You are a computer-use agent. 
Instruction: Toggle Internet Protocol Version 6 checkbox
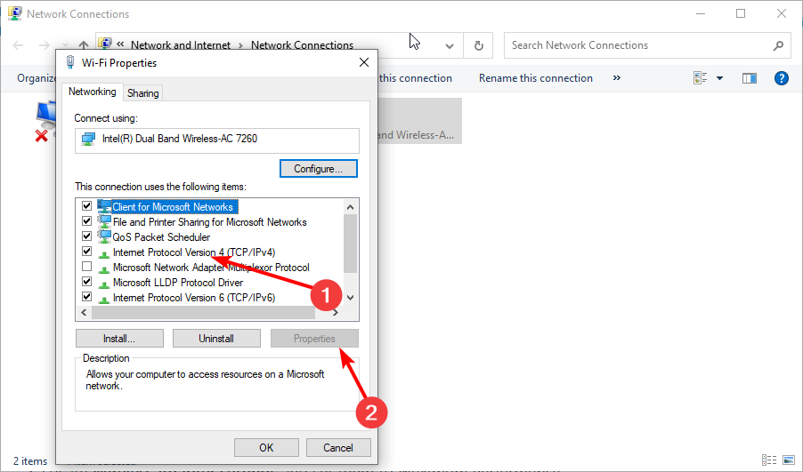click(x=86, y=297)
